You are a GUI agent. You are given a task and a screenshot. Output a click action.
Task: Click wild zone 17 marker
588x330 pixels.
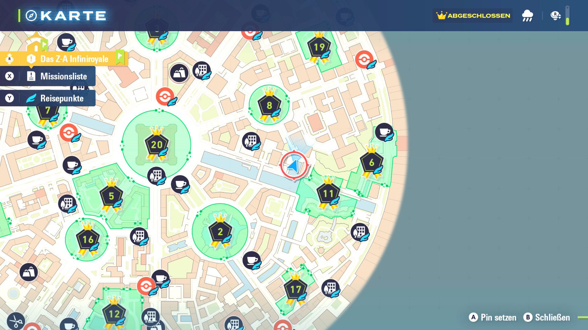click(x=296, y=289)
